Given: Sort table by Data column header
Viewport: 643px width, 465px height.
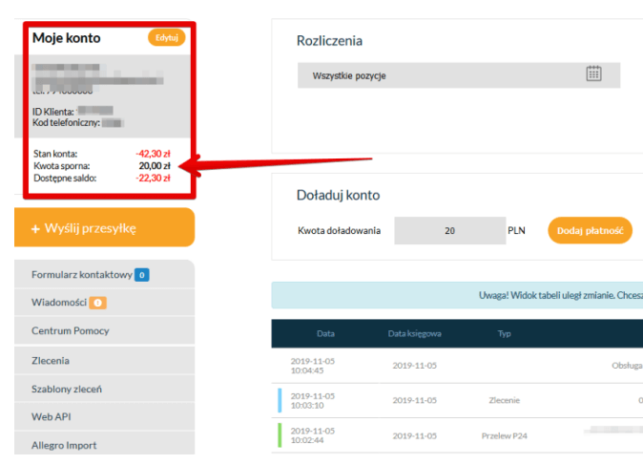Looking at the screenshot, I should 326,334.
